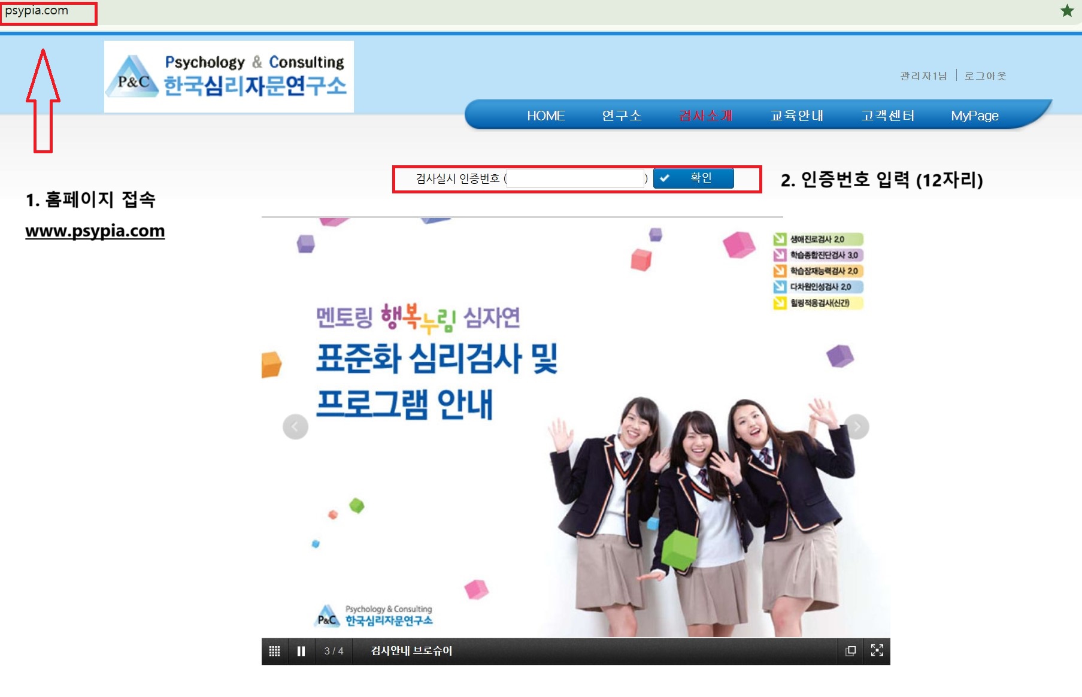
Task: Click the 로그아웃 link
Action: (985, 76)
